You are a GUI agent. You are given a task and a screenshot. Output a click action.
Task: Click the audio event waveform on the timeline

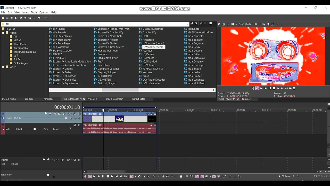pos(119,130)
